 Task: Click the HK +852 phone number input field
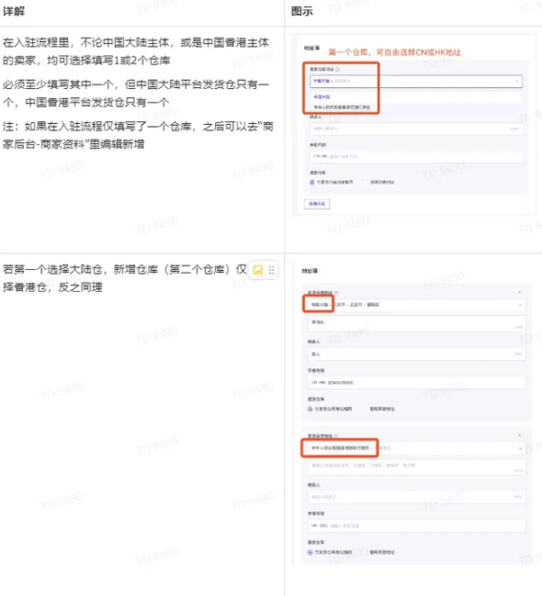tap(416, 525)
